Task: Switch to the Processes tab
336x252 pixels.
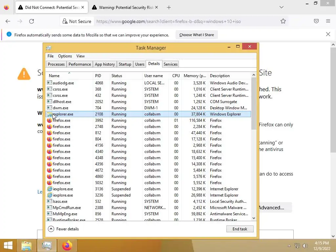Action: pos(56,64)
